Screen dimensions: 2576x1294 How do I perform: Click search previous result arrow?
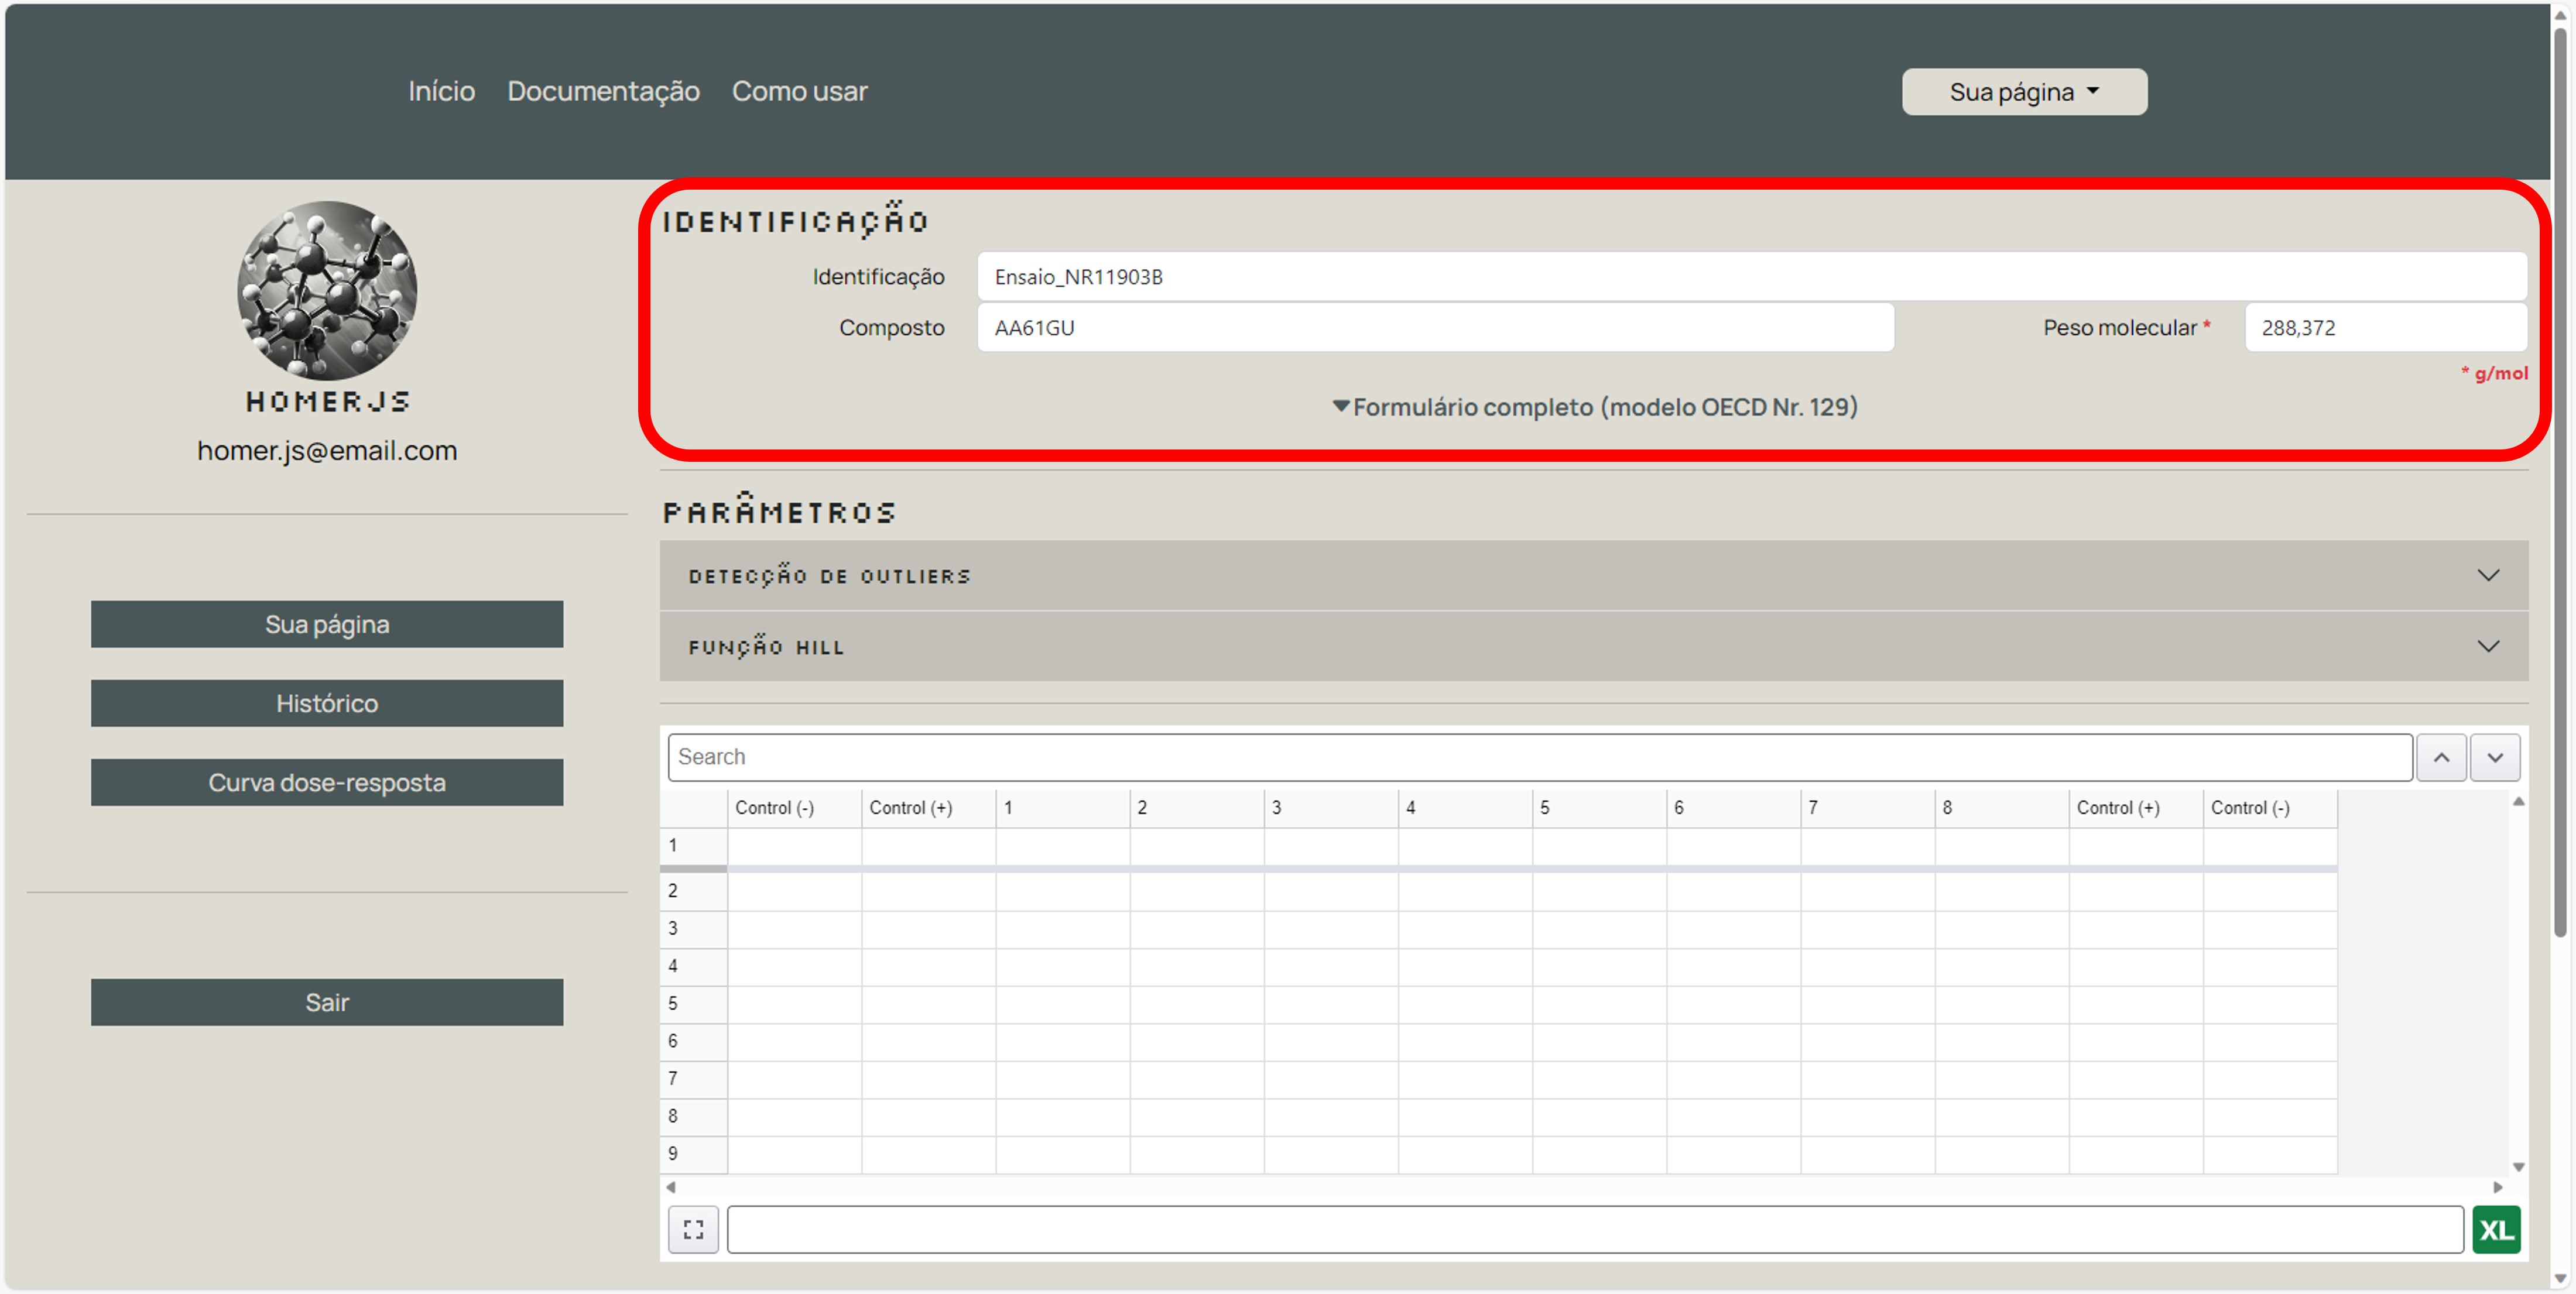pyautogui.click(x=2441, y=757)
